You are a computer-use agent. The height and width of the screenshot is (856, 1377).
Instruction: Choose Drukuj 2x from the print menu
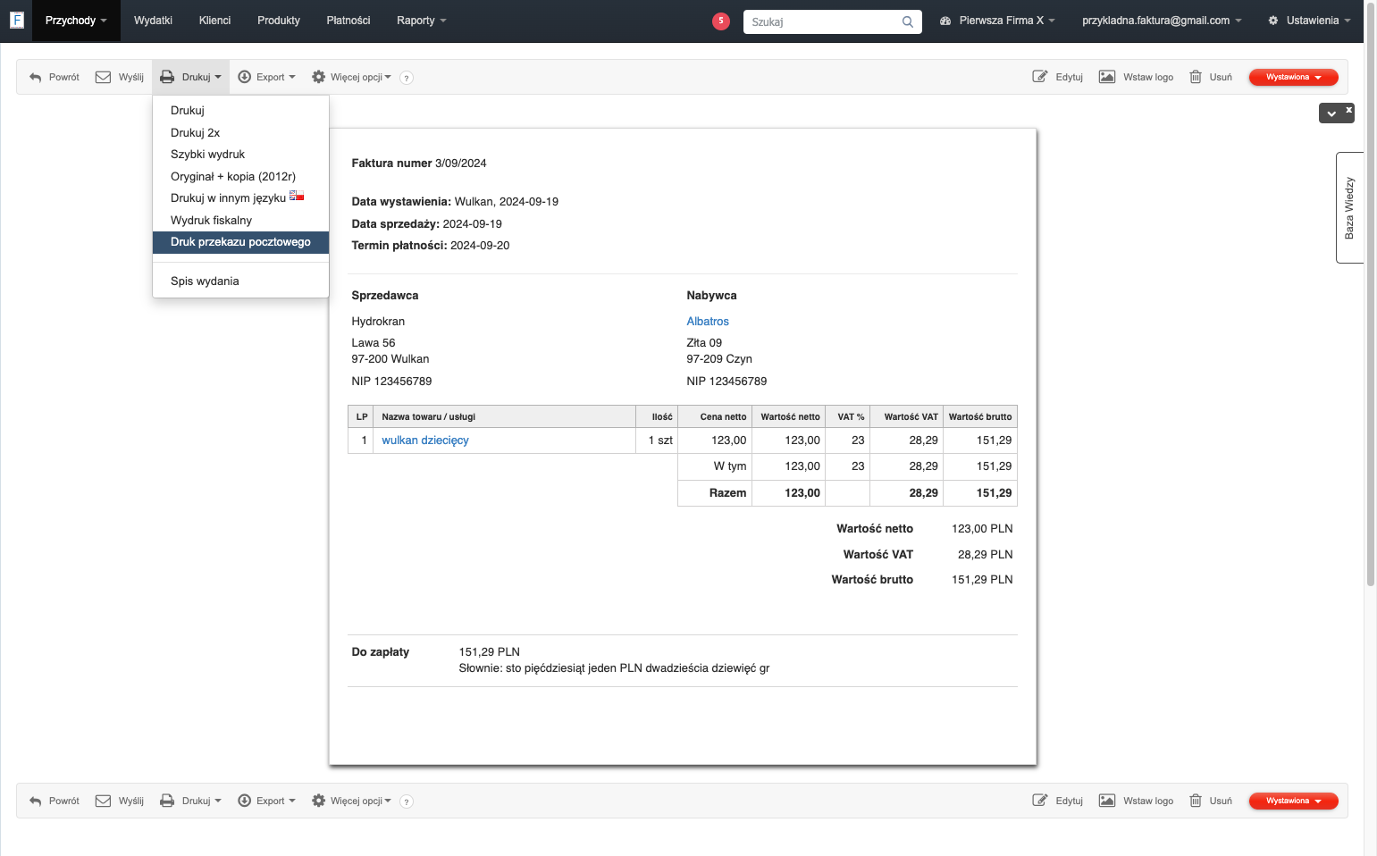240,133
